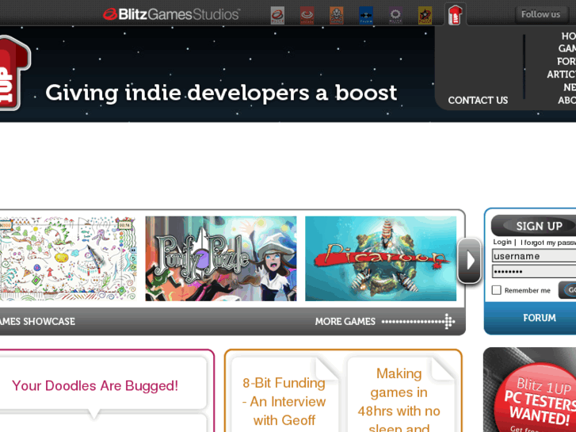The image size is (576, 432).
Task: Open the CONTACT US link
Action: 478,101
